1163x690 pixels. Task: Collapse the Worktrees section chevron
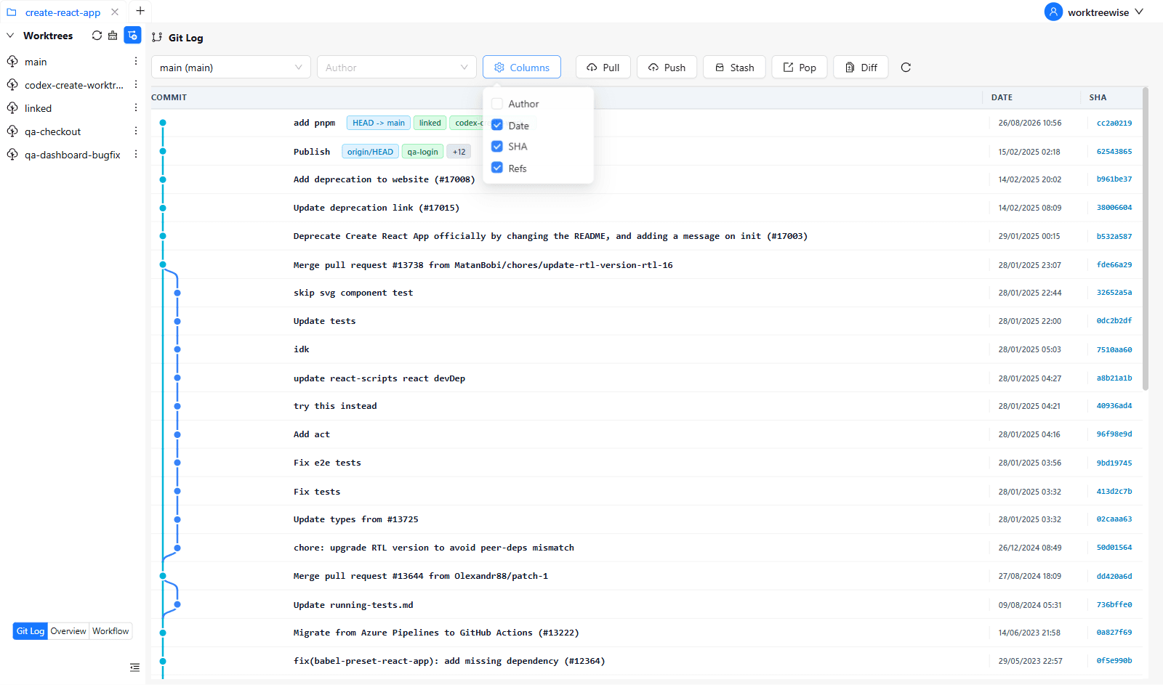10,36
